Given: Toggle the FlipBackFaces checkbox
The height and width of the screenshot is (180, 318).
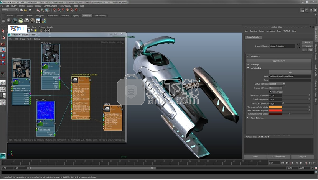Looking at the screenshot, I should point(270,92).
